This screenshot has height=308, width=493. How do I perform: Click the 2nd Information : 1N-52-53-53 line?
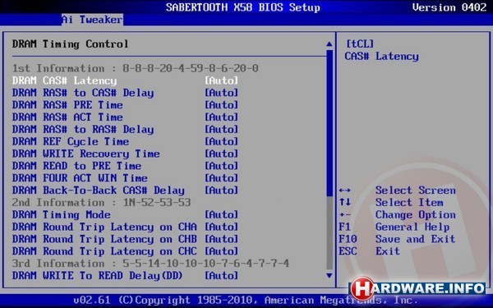coord(101,202)
